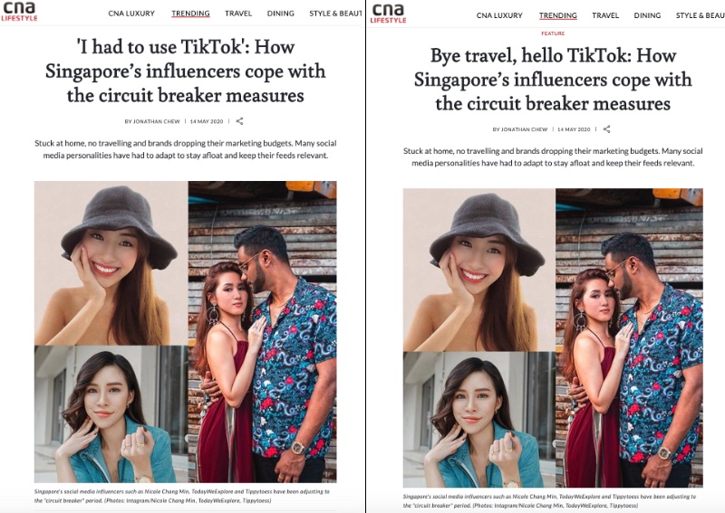
Task: Click author Jonathan Chew in left byline
Action: pos(152,121)
